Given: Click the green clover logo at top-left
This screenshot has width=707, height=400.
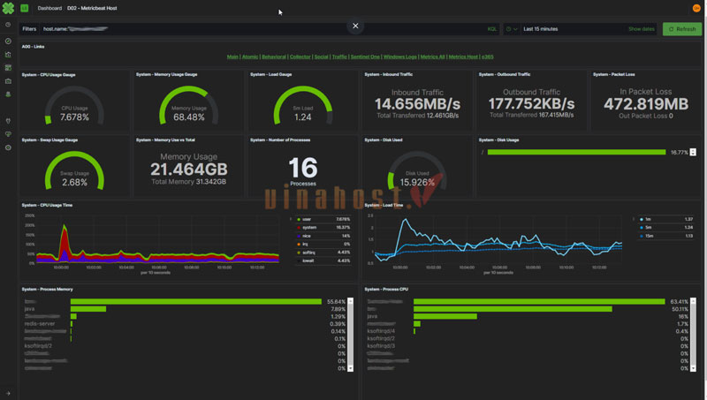Looking at the screenshot, I should tap(8, 8).
